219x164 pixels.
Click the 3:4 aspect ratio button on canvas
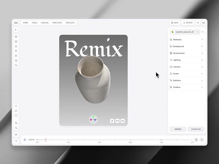(x=117, y=121)
